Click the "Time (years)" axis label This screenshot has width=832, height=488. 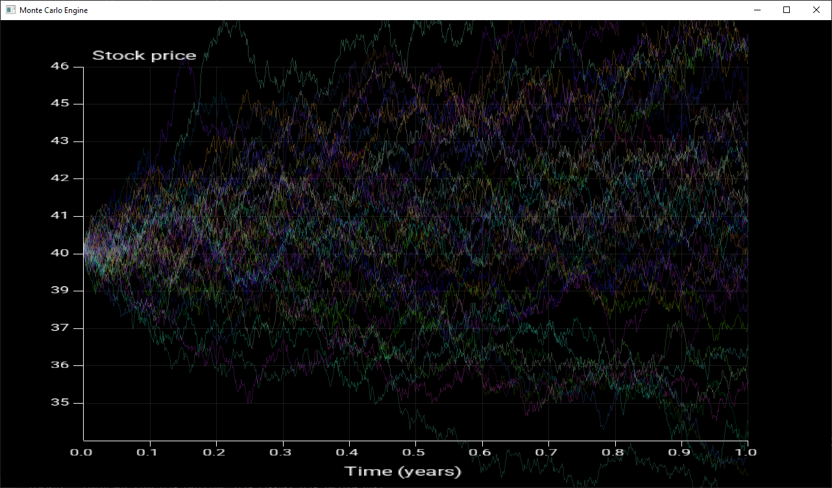coord(402,471)
